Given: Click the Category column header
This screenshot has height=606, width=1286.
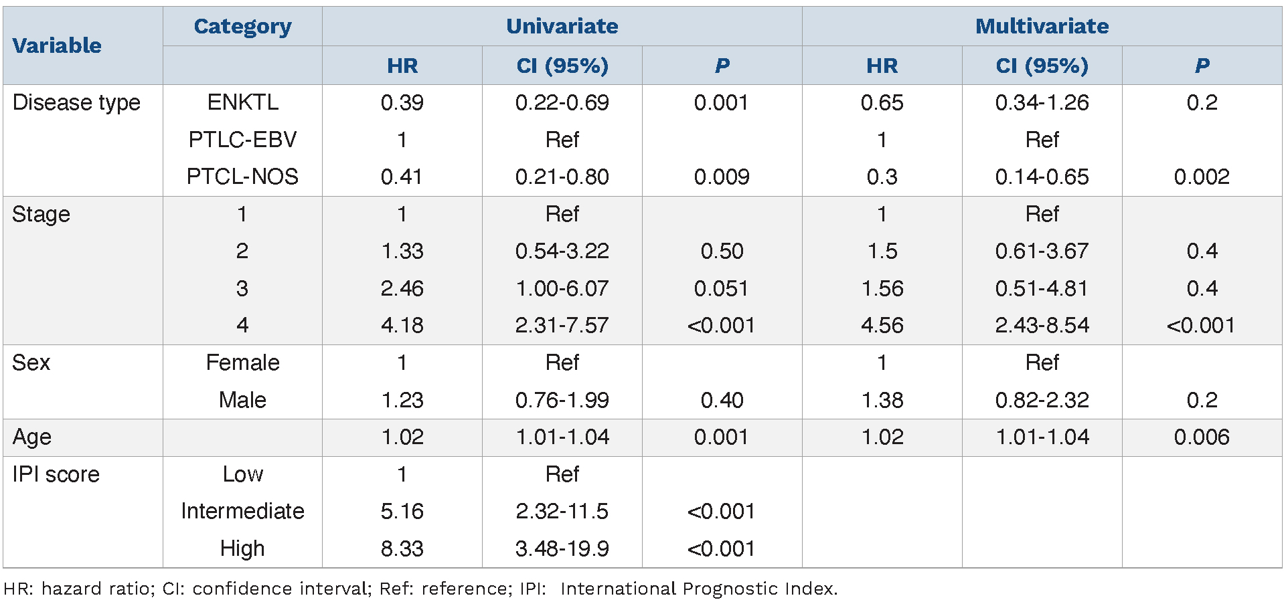Looking at the screenshot, I should click(x=242, y=26).
